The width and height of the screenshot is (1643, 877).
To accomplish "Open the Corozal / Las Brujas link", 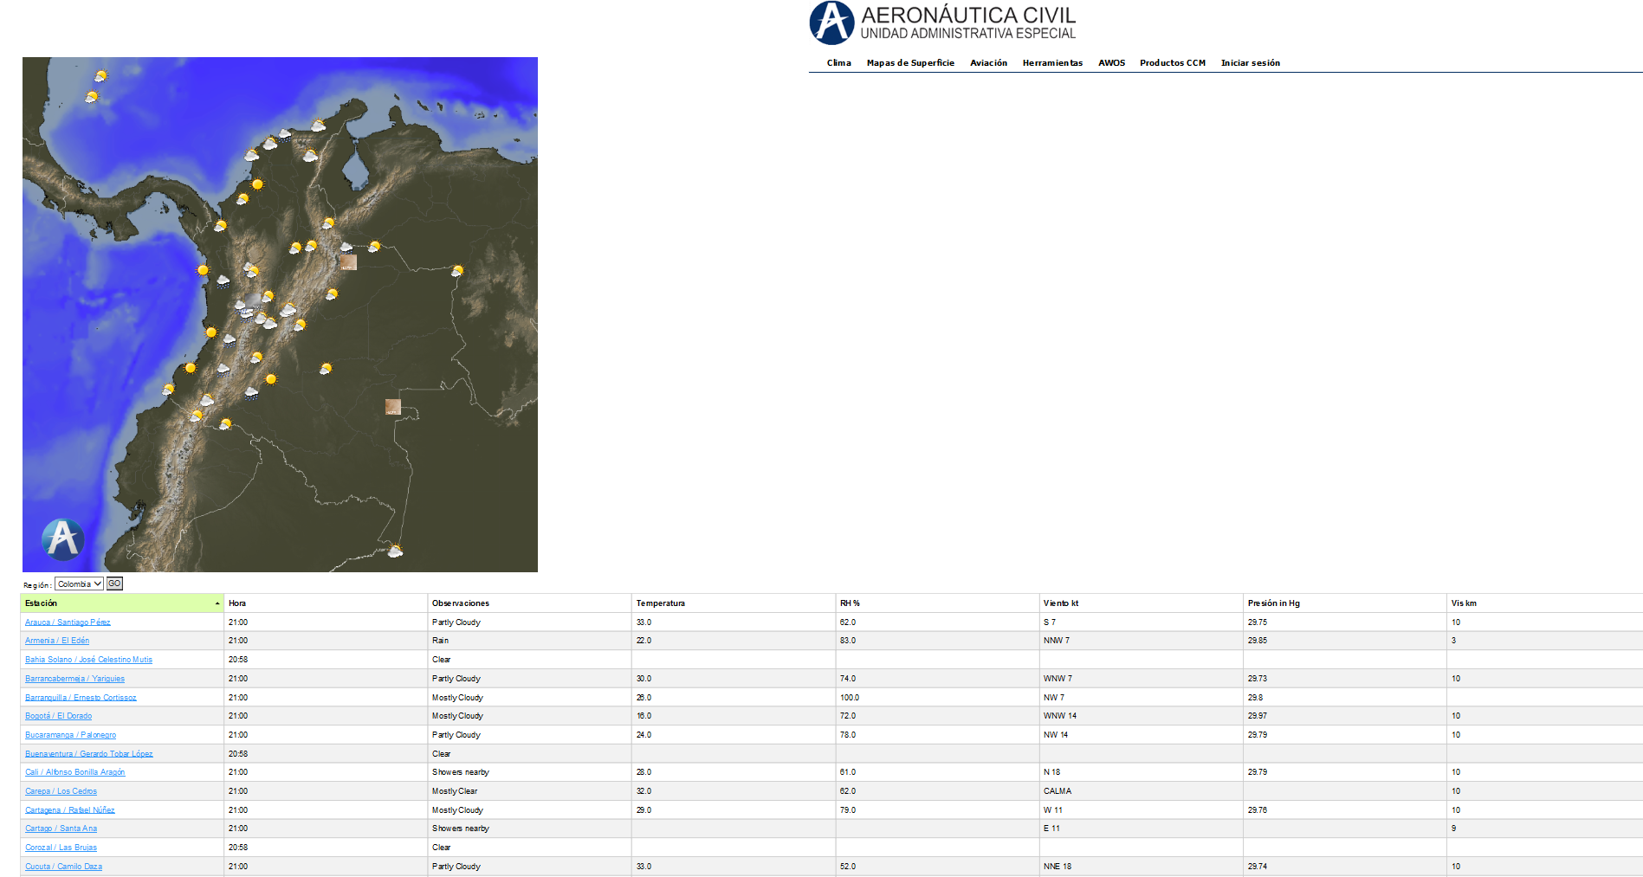I will click(x=61, y=848).
